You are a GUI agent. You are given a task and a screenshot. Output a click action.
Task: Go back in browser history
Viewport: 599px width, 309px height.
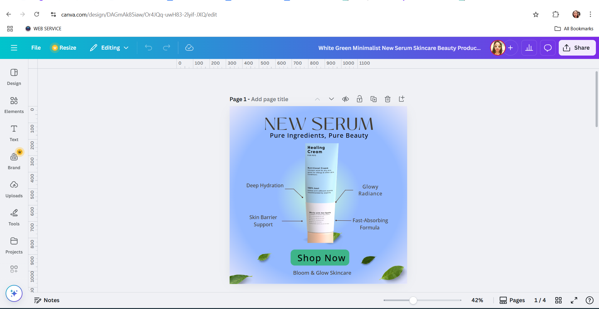tap(9, 14)
